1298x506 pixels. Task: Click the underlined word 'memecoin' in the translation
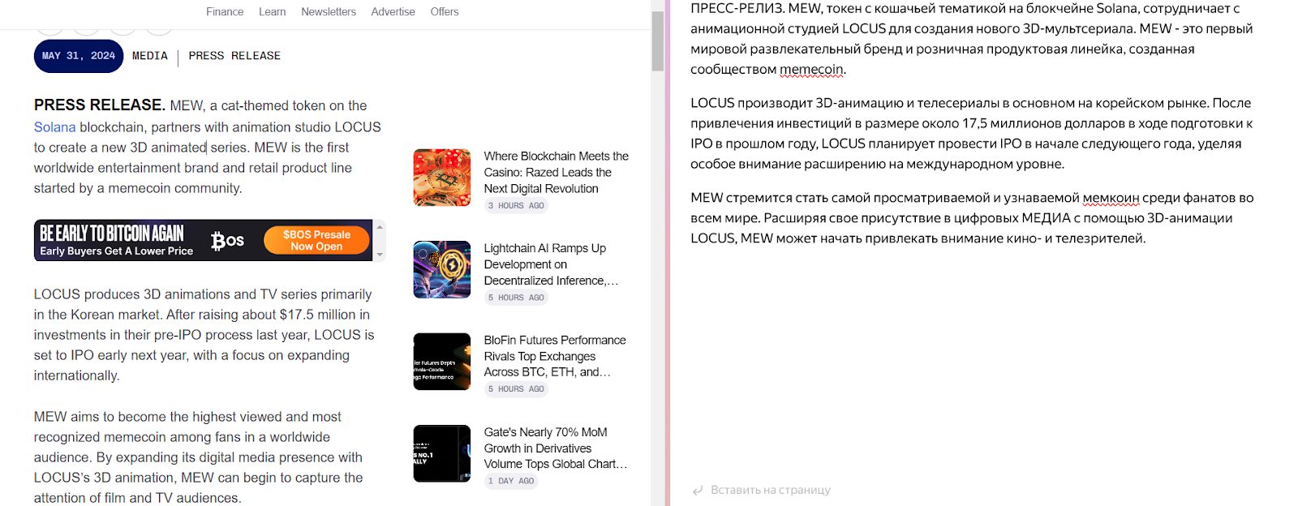point(811,70)
